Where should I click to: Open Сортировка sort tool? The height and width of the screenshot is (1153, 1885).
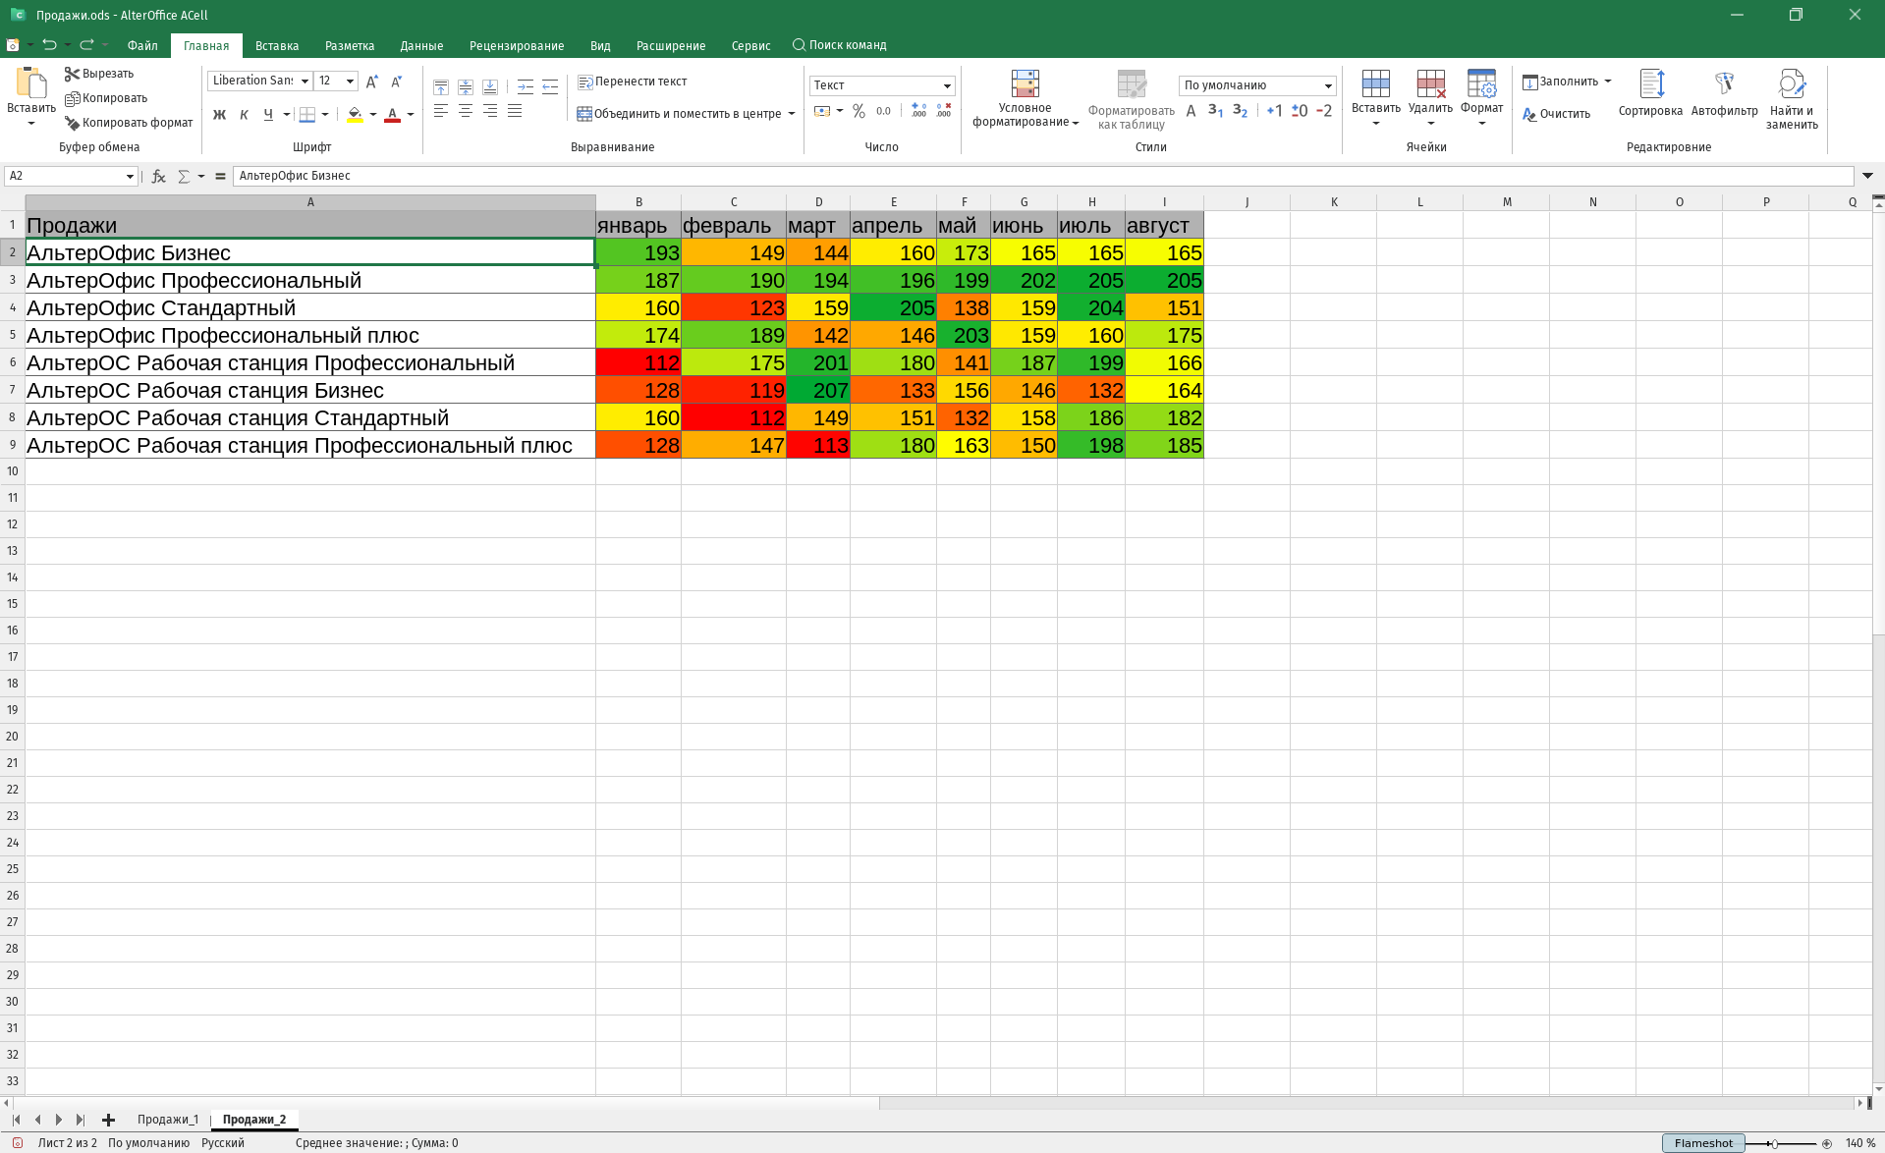pos(1650,93)
